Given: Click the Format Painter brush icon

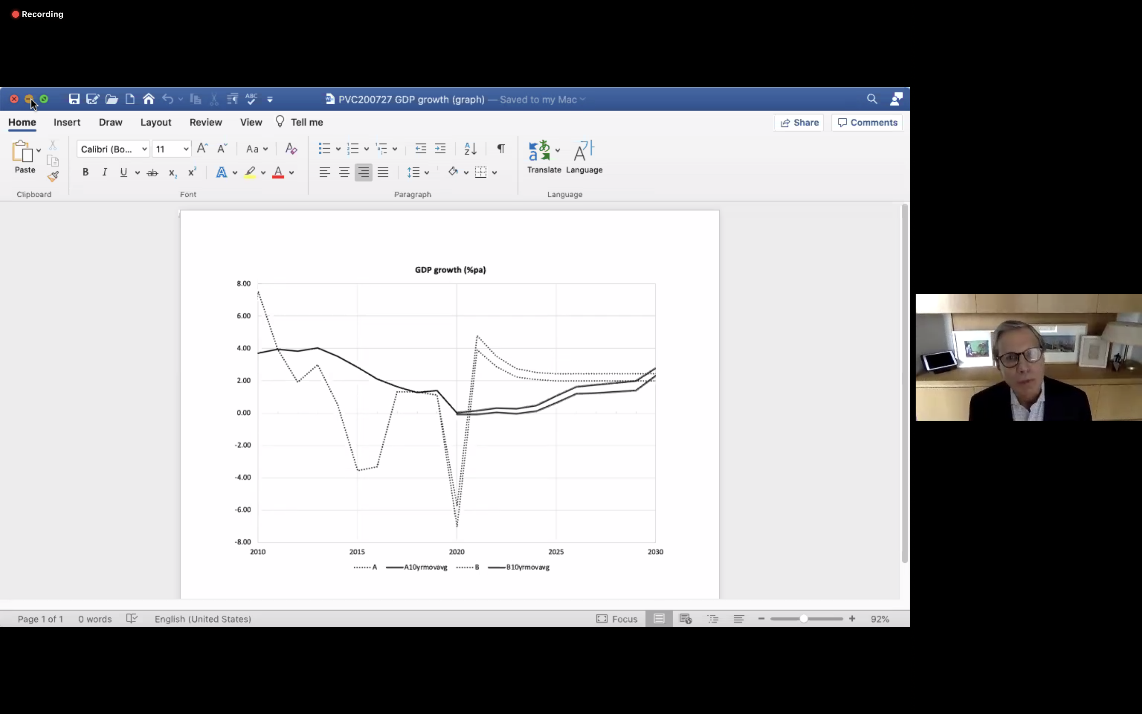Looking at the screenshot, I should (53, 177).
